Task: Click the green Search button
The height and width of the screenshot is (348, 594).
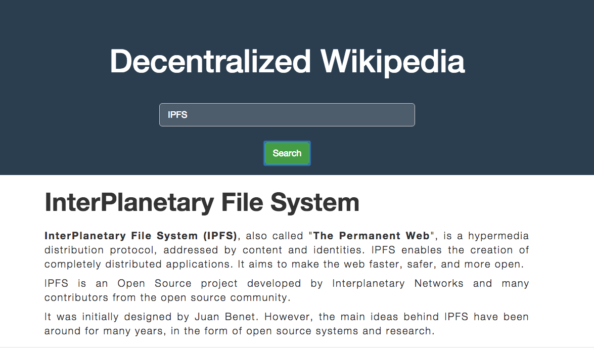Action: coord(287,153)
